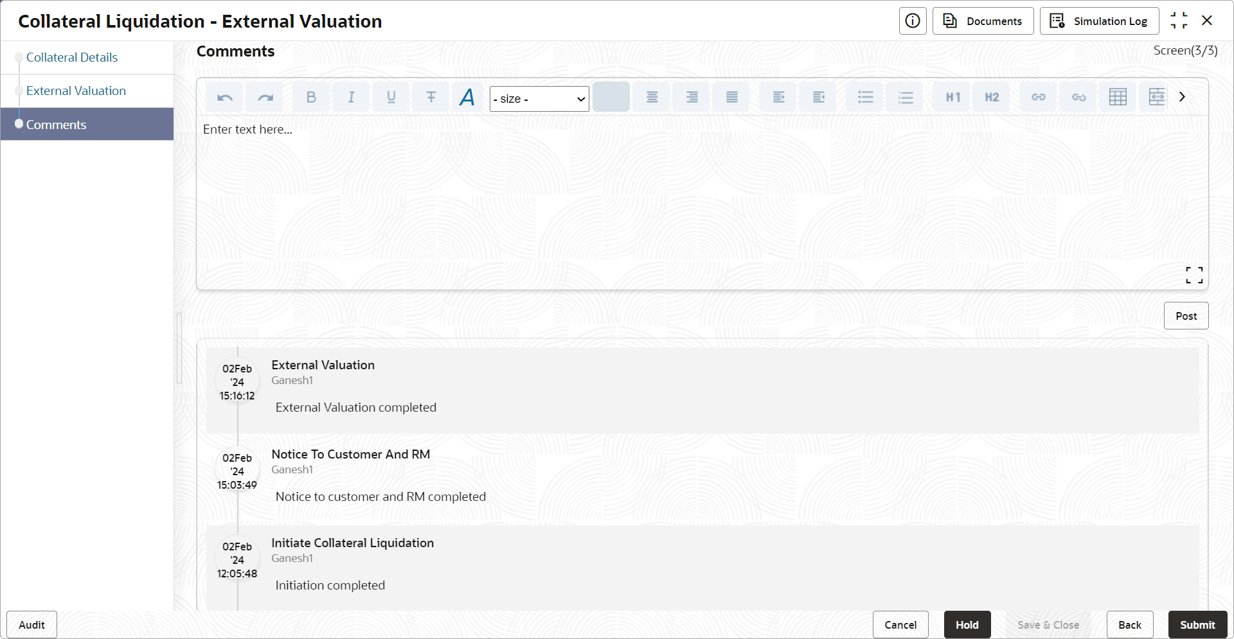The width and height of the screenshot is (1234, 639).
Task: Apply italic formatting to comment text
Action: point(351,98)
